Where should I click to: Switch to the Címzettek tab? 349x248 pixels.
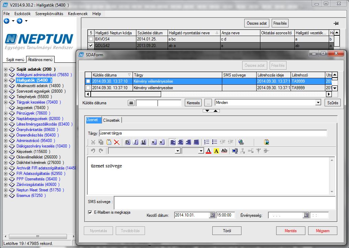click(112, 120)
